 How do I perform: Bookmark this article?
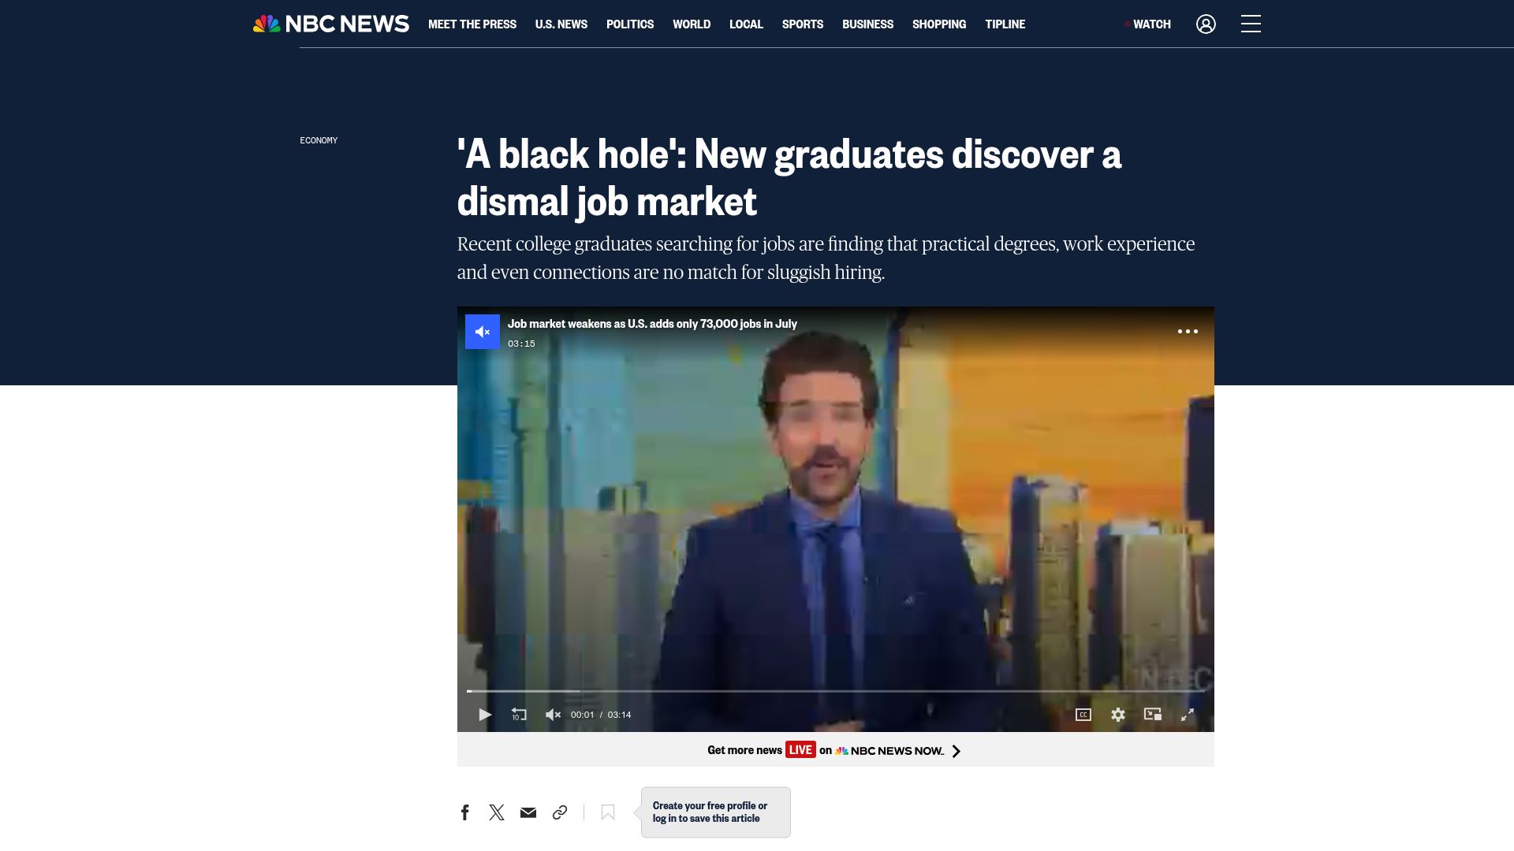pyautogui.click(x=608, y=812)
